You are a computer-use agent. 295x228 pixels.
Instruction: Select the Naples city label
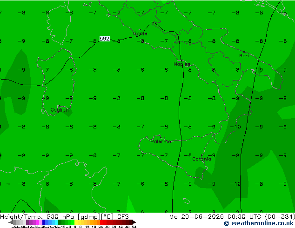182,64
